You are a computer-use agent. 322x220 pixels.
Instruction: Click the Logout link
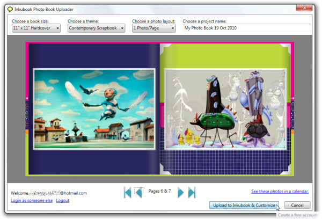63,201
